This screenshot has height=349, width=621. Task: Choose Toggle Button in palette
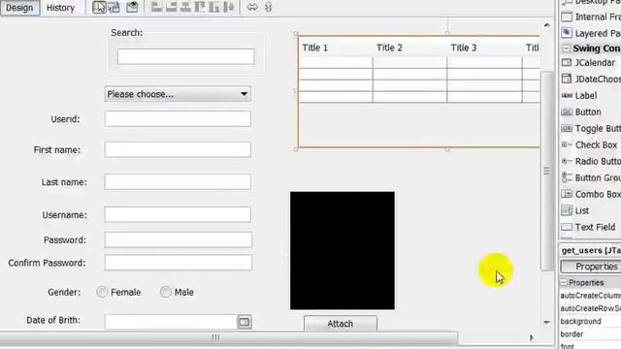click(x=591, y=128)
